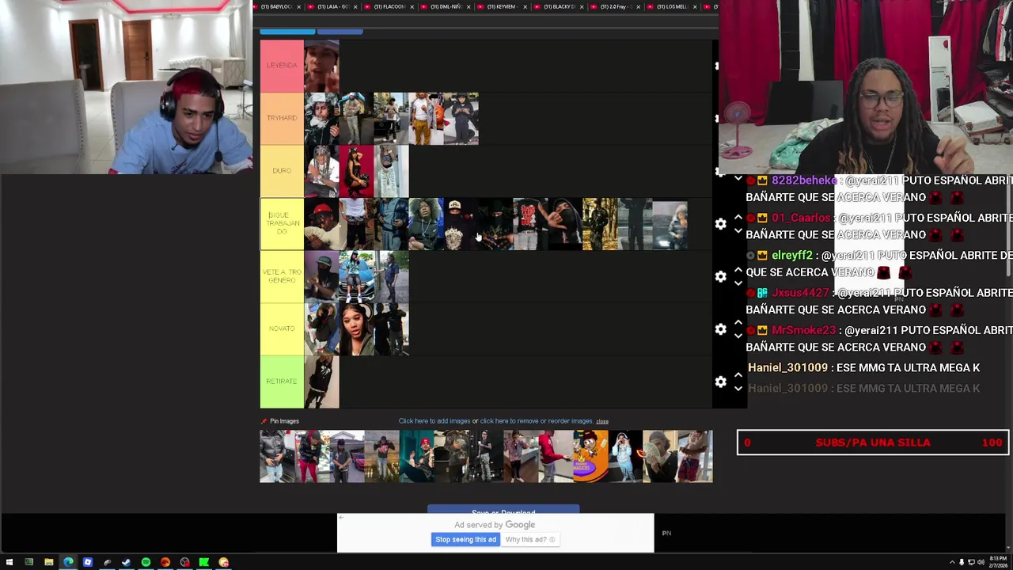The width and height of the screenshot is (1013, 570).
Task: Click the LEYENDA tier label
Action: [282, 65]
